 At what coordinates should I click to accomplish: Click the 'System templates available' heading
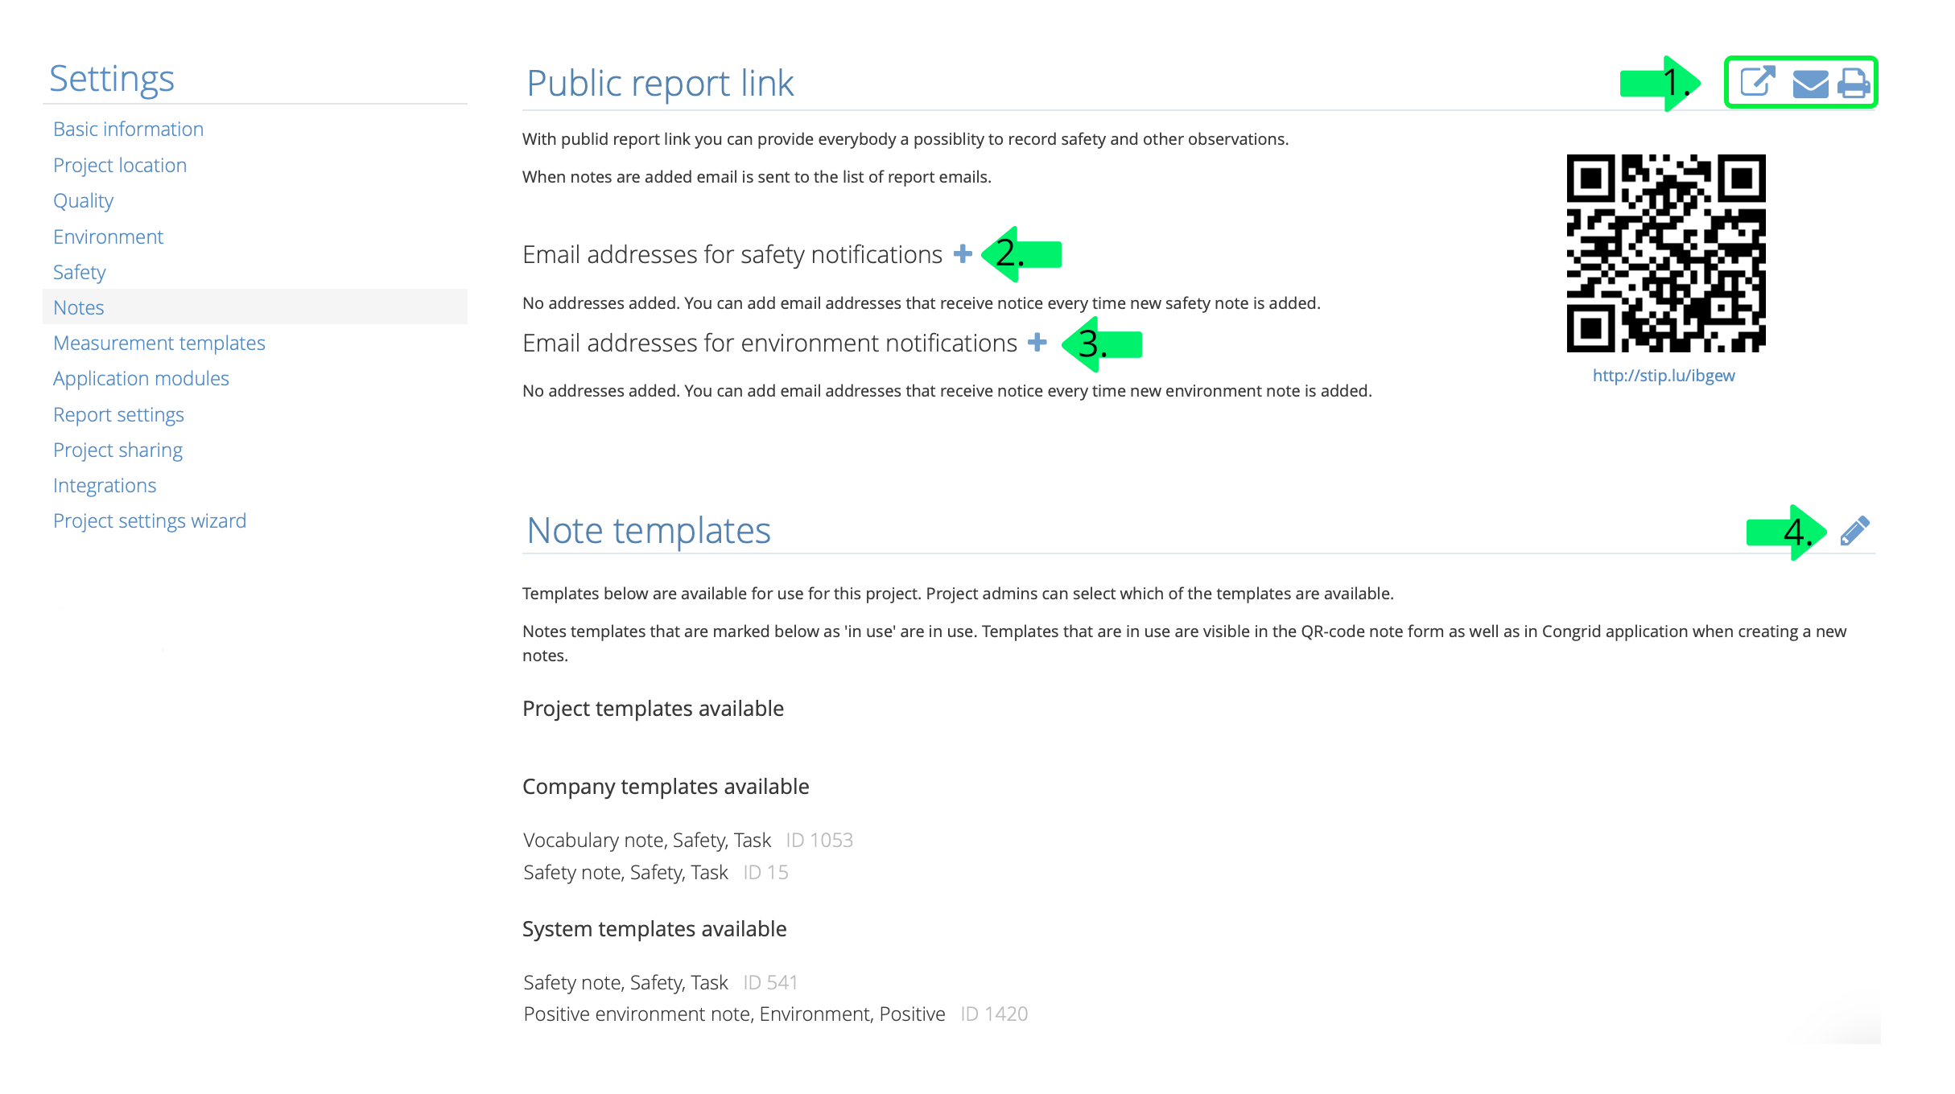click(x=654, y=928)
